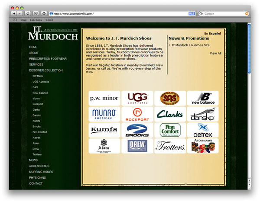Open the ABOUT nav item
Image resolution: width=260 pixels, height=202 pixels.
pyautogui.click(x=34, y=53)
